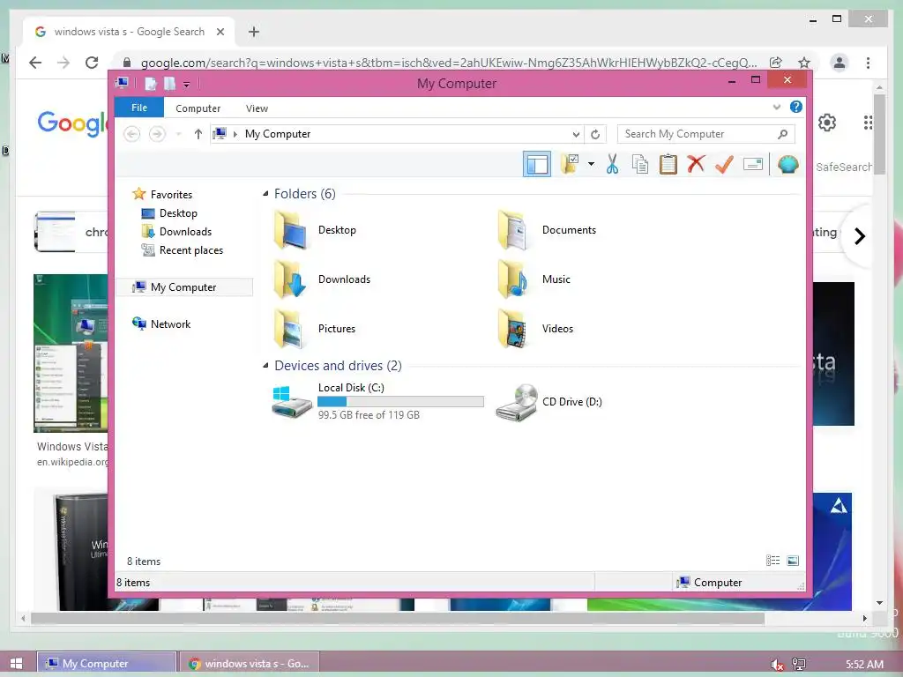
Task: Select the Local Disk (C:) drive
Action: click(377, 401)
